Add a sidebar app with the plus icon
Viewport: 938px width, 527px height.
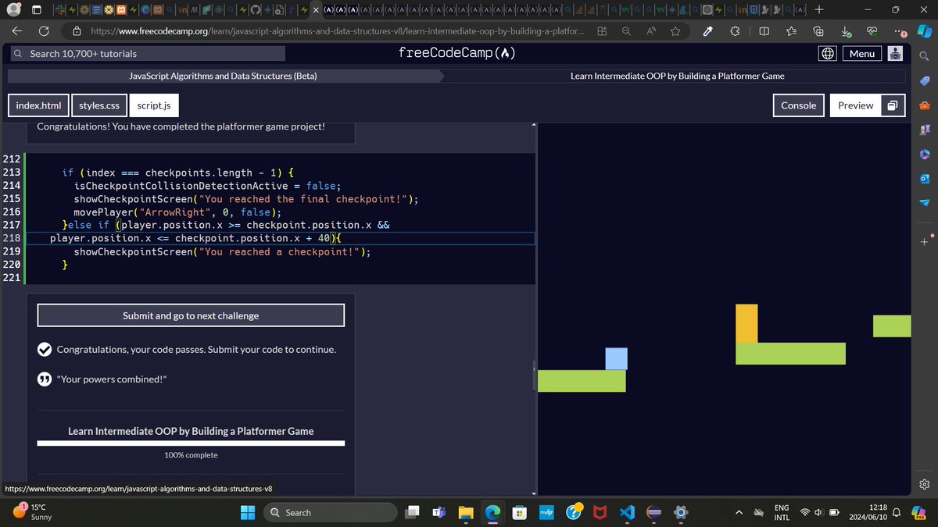[x=924, y=243]
